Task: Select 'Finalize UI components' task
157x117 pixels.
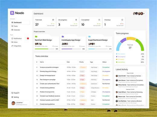Action: pos(47,92)
